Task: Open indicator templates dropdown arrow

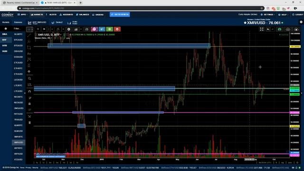Action: coord(81,29)
